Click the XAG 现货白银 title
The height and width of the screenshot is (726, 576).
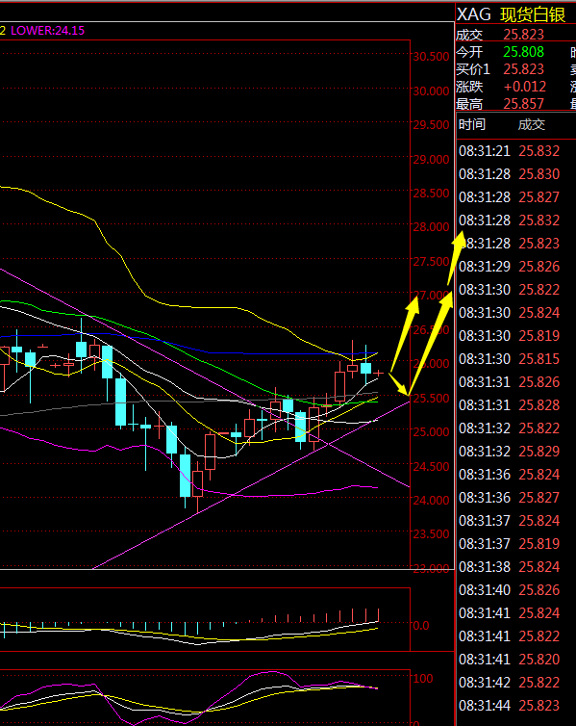(511, 14)
